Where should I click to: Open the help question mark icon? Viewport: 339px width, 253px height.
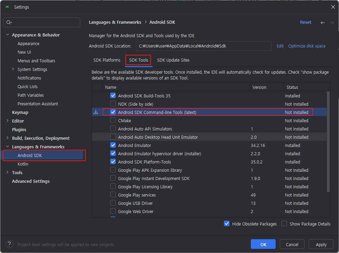tap(9, 244)
